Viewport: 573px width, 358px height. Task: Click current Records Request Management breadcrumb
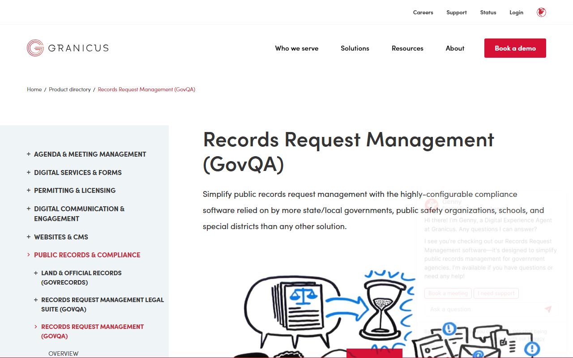pos(146,89)
